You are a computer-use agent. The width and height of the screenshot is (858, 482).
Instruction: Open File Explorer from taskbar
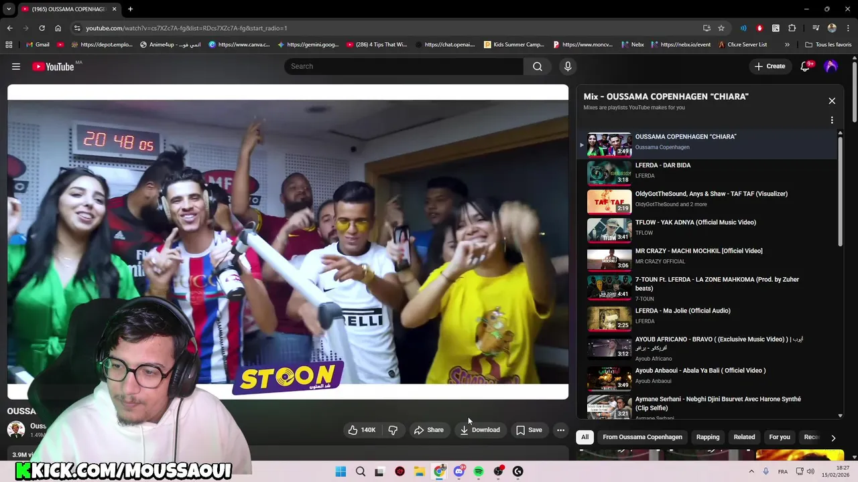(x=420, y=471)
